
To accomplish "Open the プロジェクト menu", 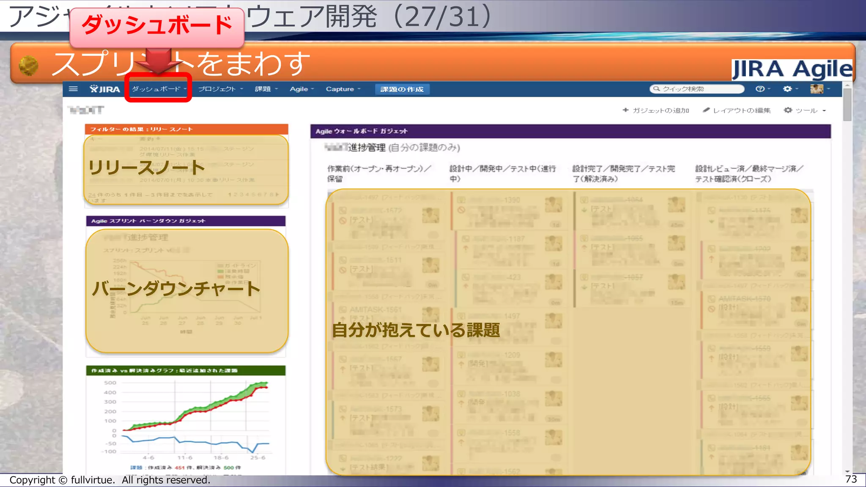I will 220,89.
